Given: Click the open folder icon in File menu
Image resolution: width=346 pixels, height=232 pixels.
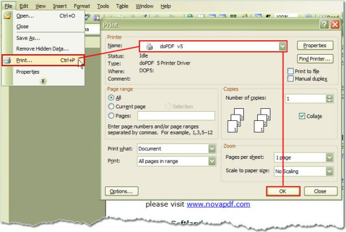Looking at the screenshot, I should [7, 16].
